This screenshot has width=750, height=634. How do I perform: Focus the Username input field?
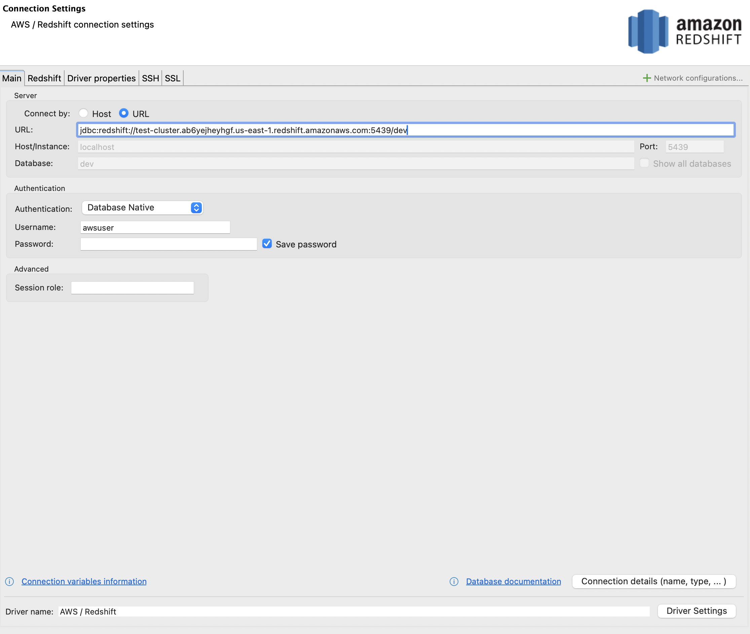point(155,228)
